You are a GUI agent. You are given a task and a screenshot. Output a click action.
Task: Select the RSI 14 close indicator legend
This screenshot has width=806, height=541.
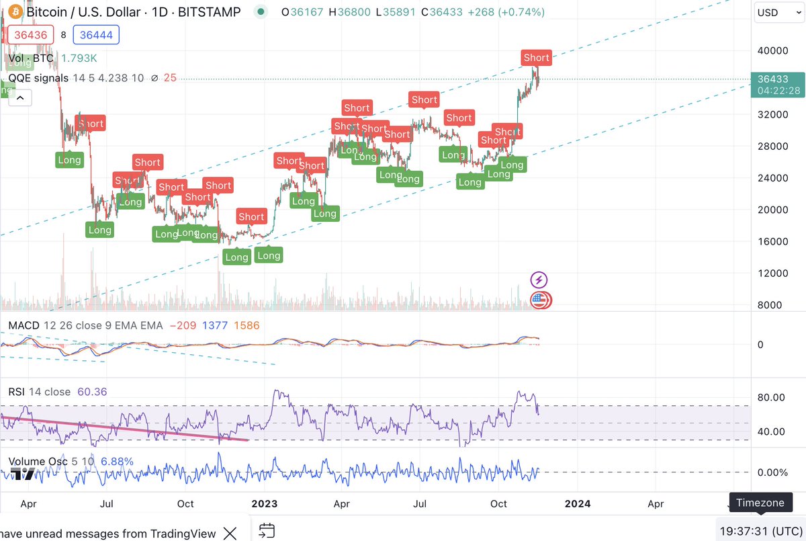coord(39,392)
